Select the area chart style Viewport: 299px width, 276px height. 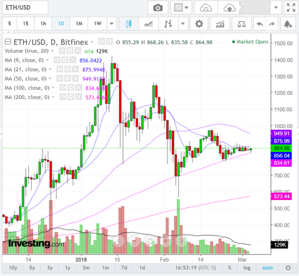pos(148,24)
